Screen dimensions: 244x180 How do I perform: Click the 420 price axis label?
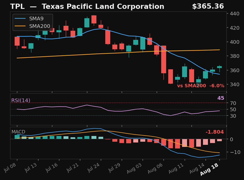pyautogui.click(x=235, y=28)
